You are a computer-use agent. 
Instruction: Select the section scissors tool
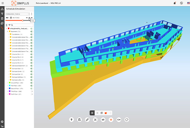pyautogui.click(x=95, y=120)
